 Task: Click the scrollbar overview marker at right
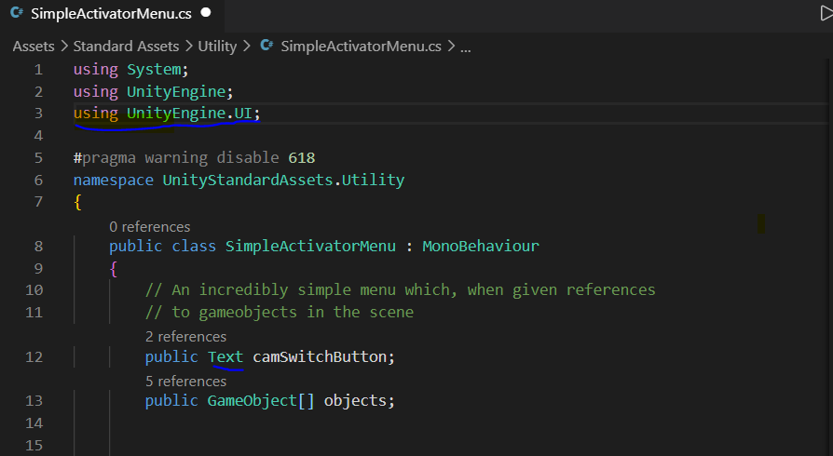point(761,224)
